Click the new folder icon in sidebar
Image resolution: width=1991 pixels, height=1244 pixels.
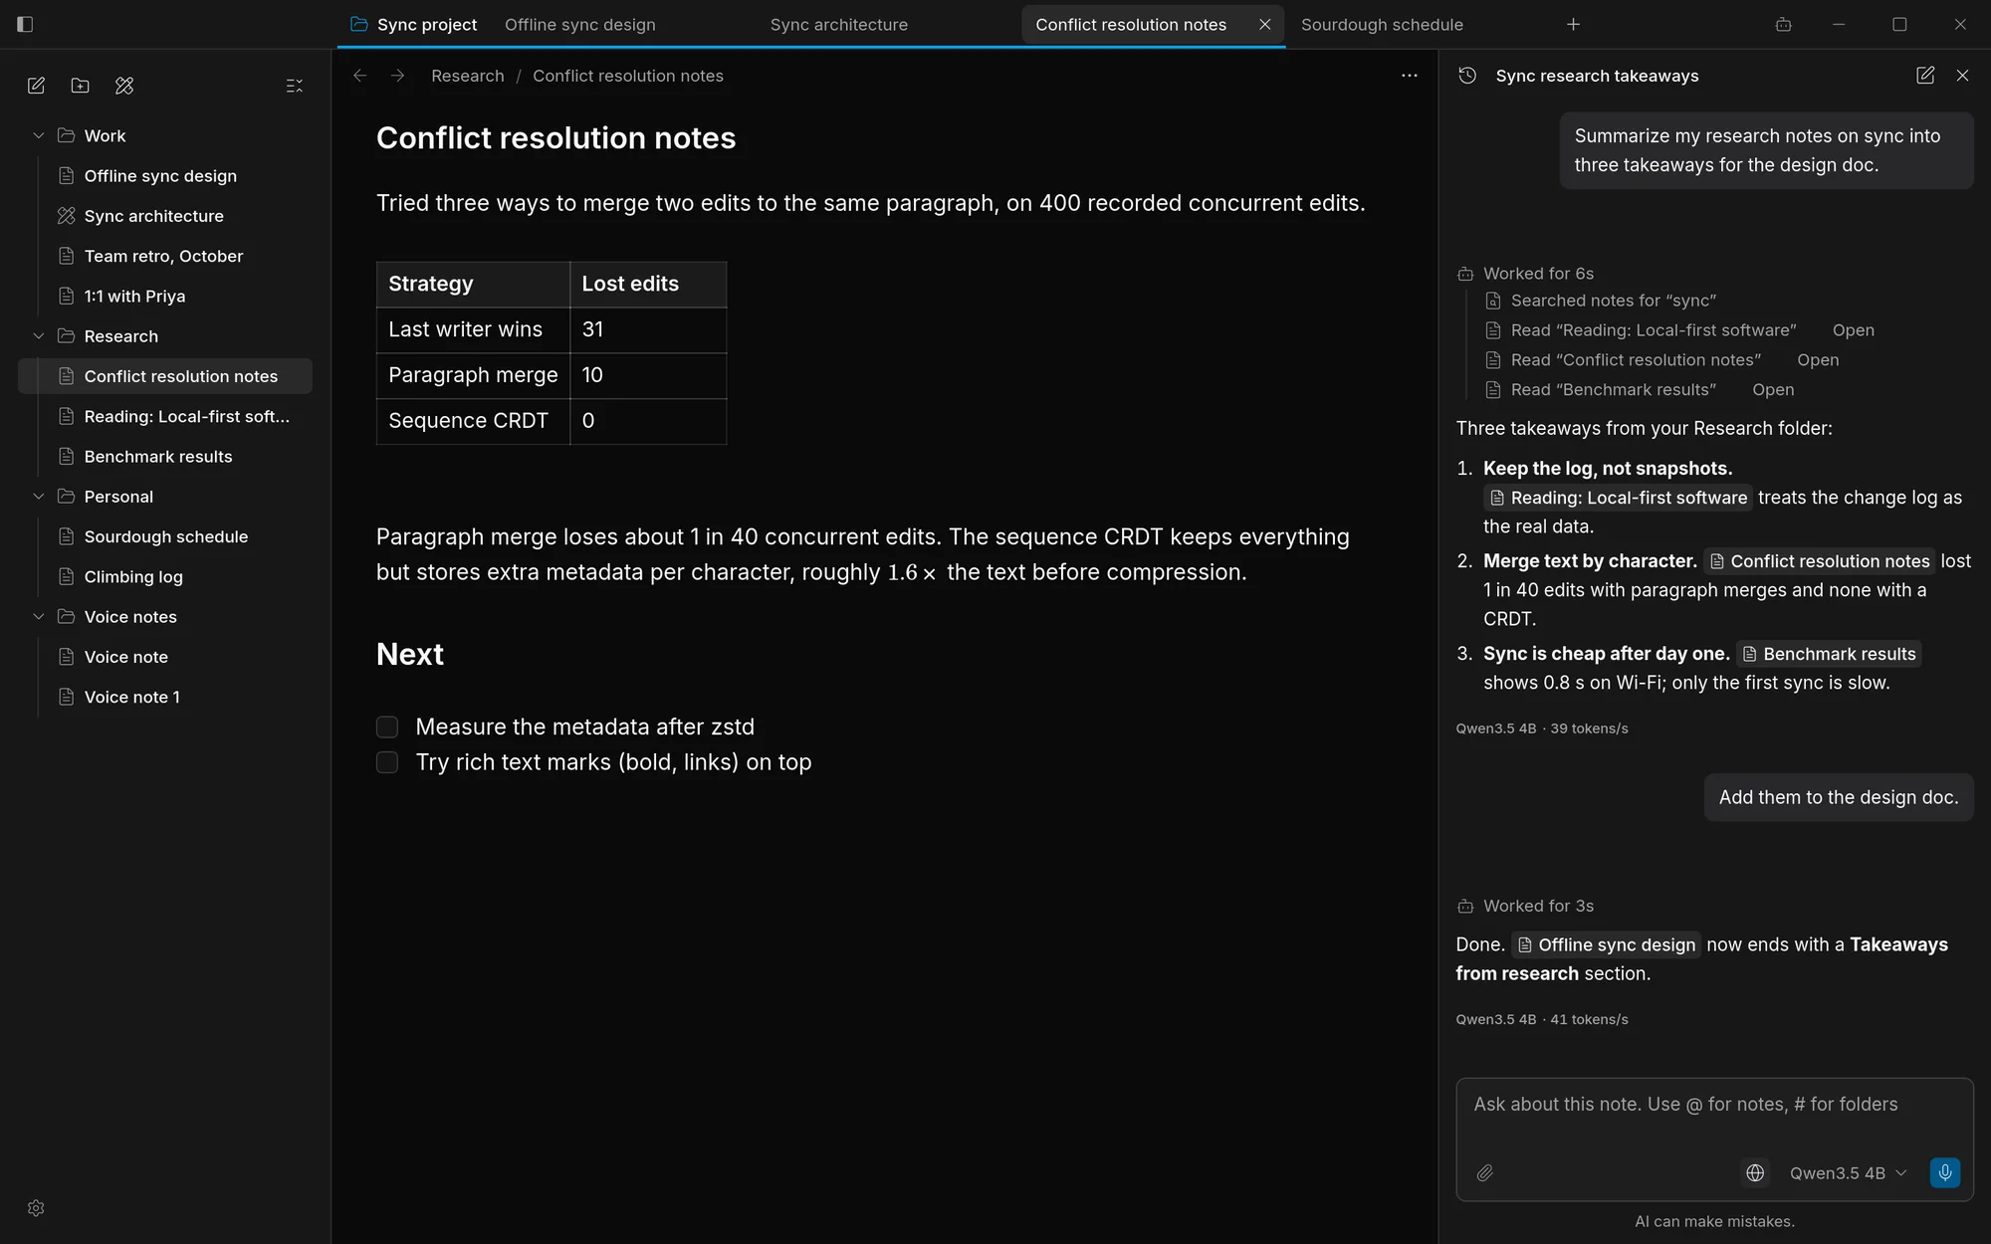tap(81, 86)
